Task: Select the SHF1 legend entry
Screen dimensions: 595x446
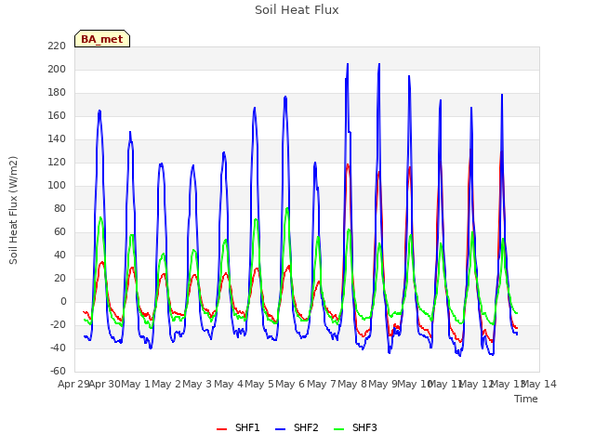Action: [x=238, y=427]
